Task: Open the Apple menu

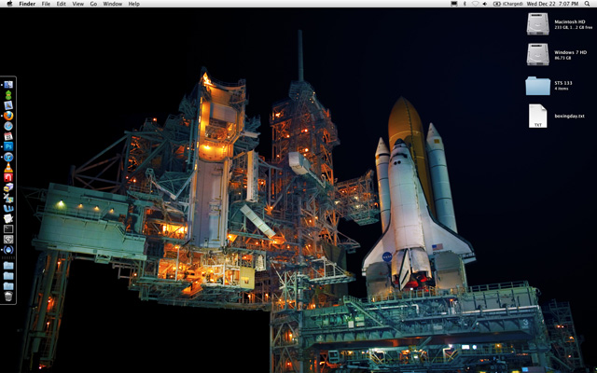Action: click(10, 4)
